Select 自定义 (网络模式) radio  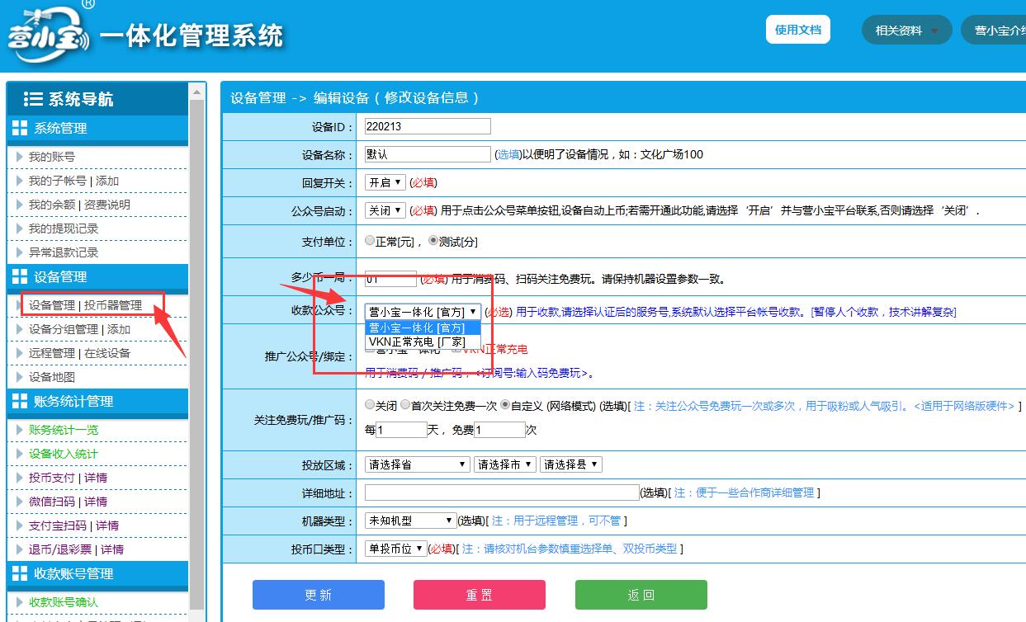pos(505,405)
